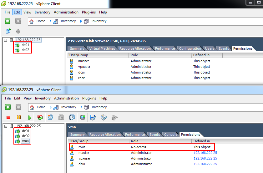Click the gray Forward arrow in the vma window
The width and height of the screenshot is (263, 173).
[18, 107]
